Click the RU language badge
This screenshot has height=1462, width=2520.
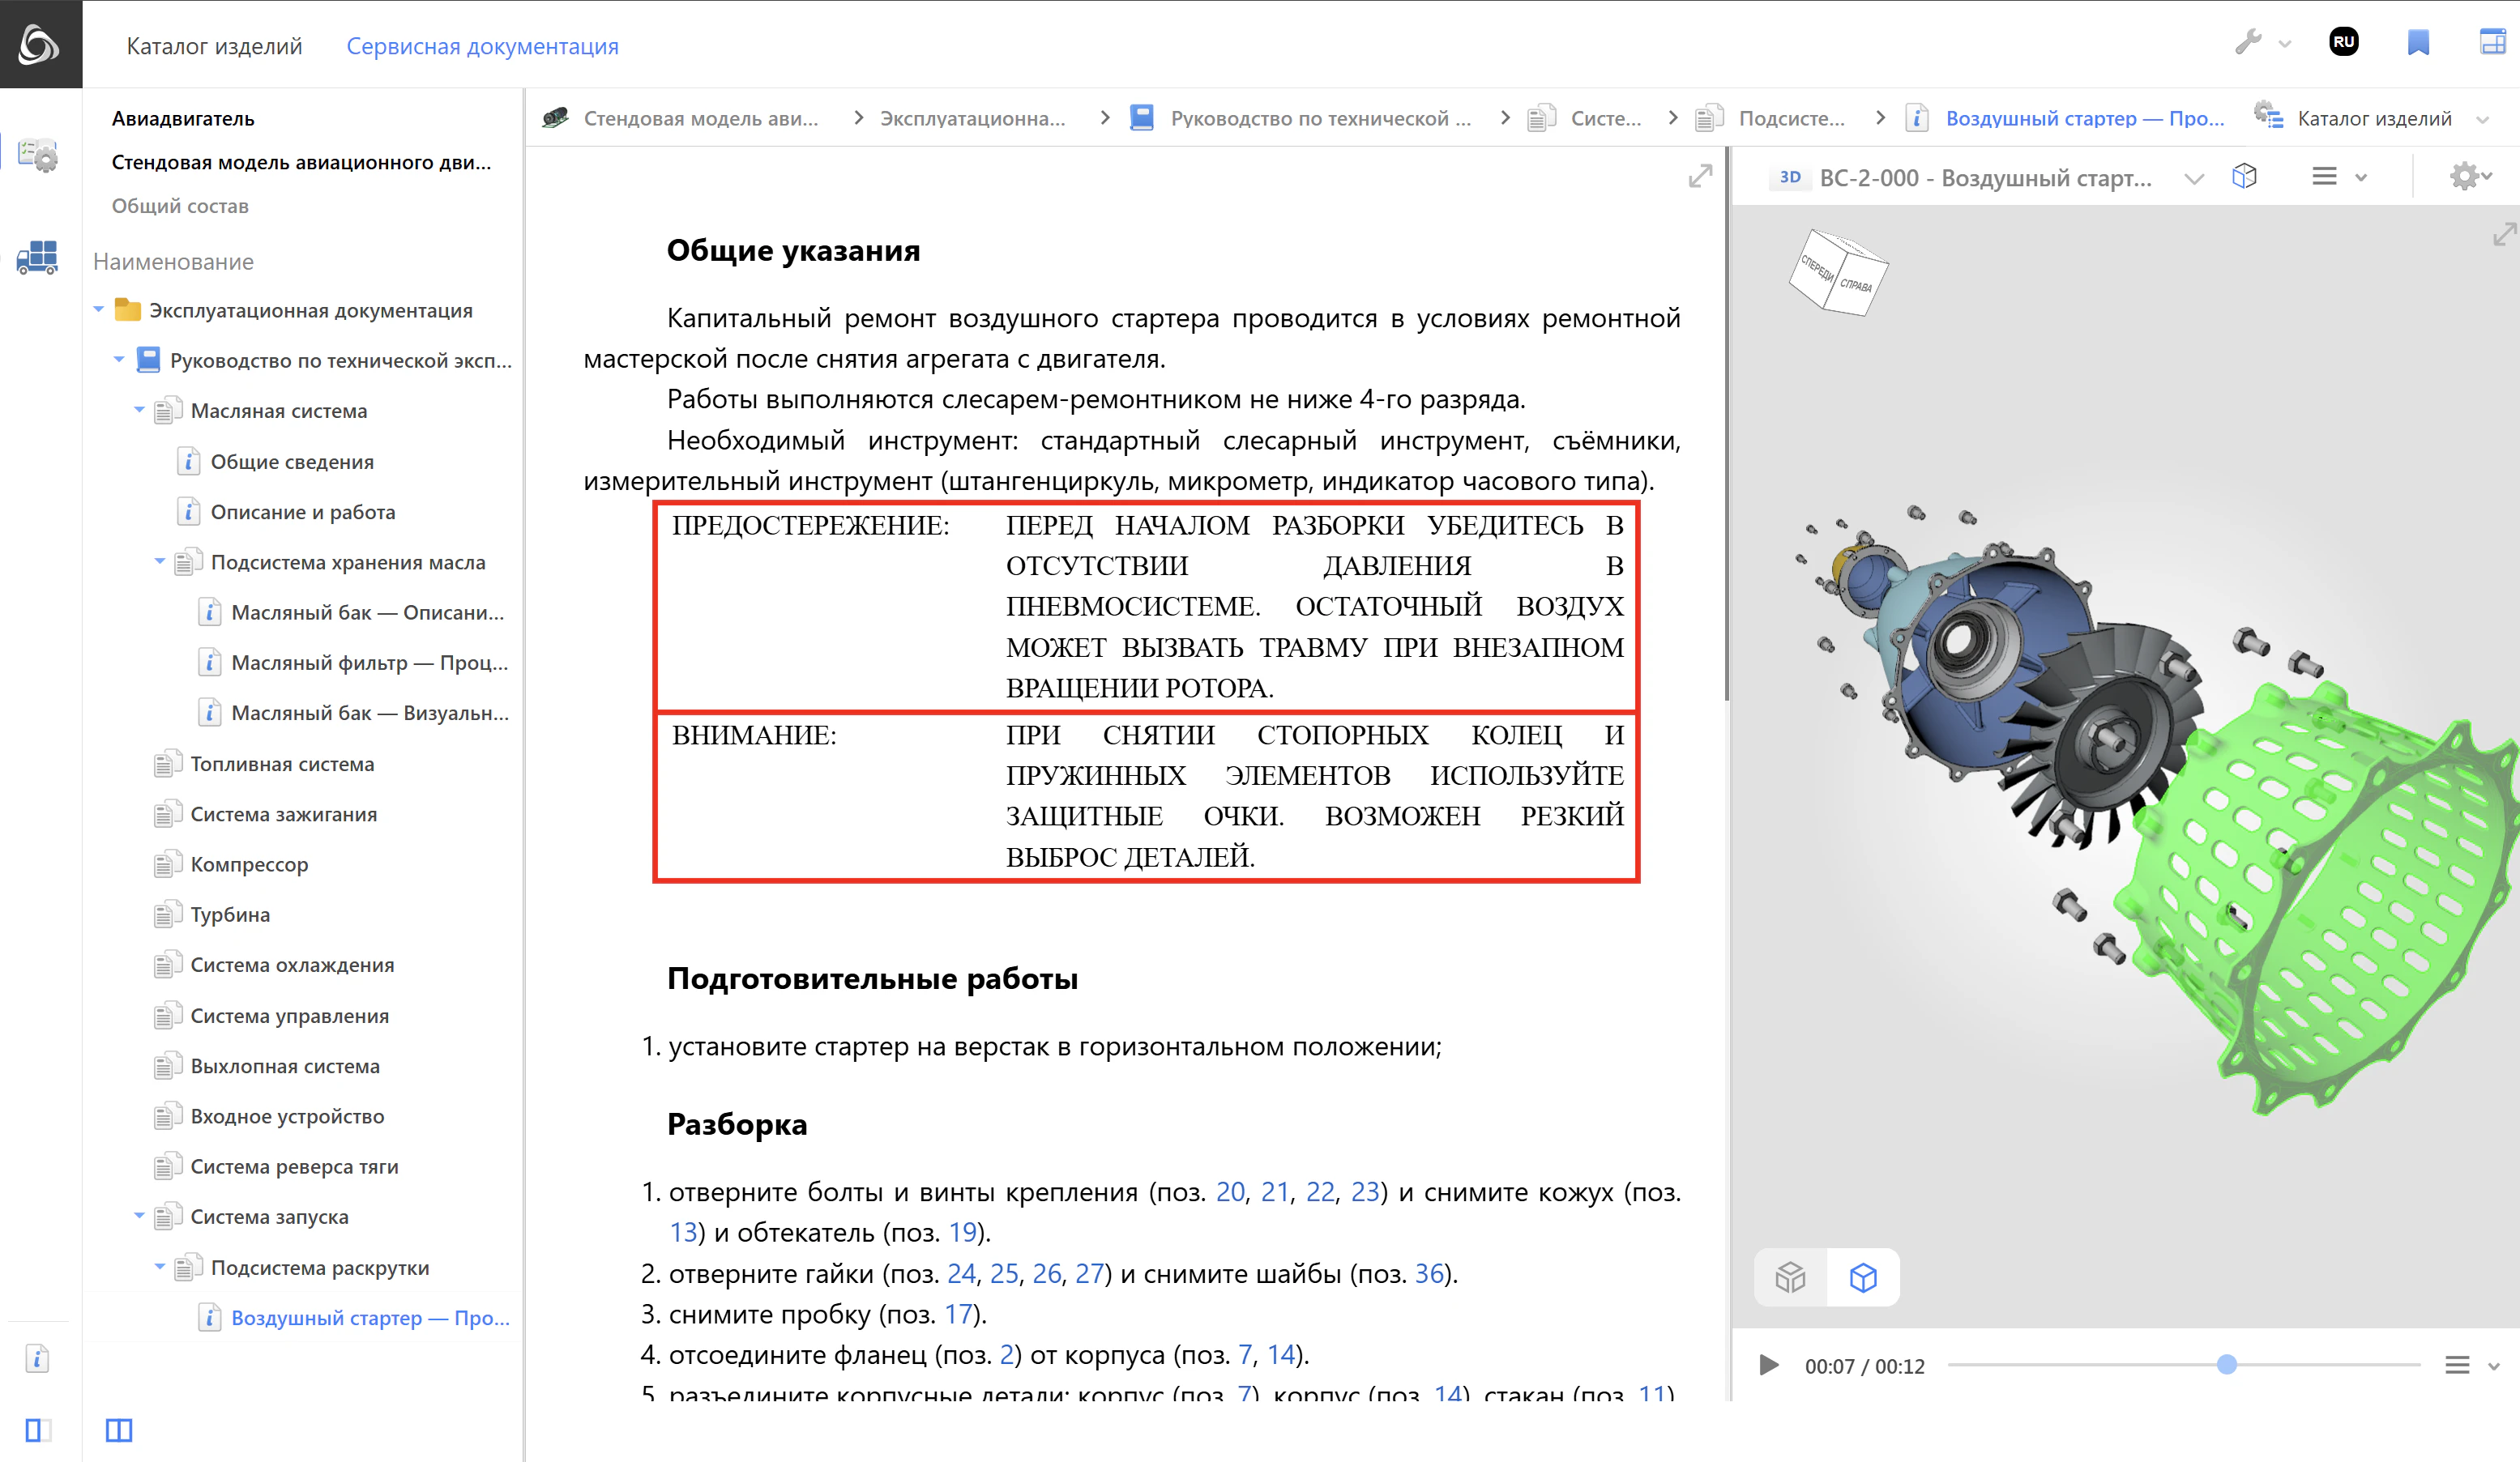click(2343, 43)
